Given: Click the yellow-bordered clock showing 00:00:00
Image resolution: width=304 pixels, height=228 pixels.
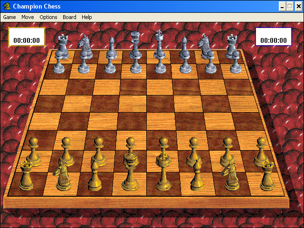Looking at the screenshot, I should 27,37.
